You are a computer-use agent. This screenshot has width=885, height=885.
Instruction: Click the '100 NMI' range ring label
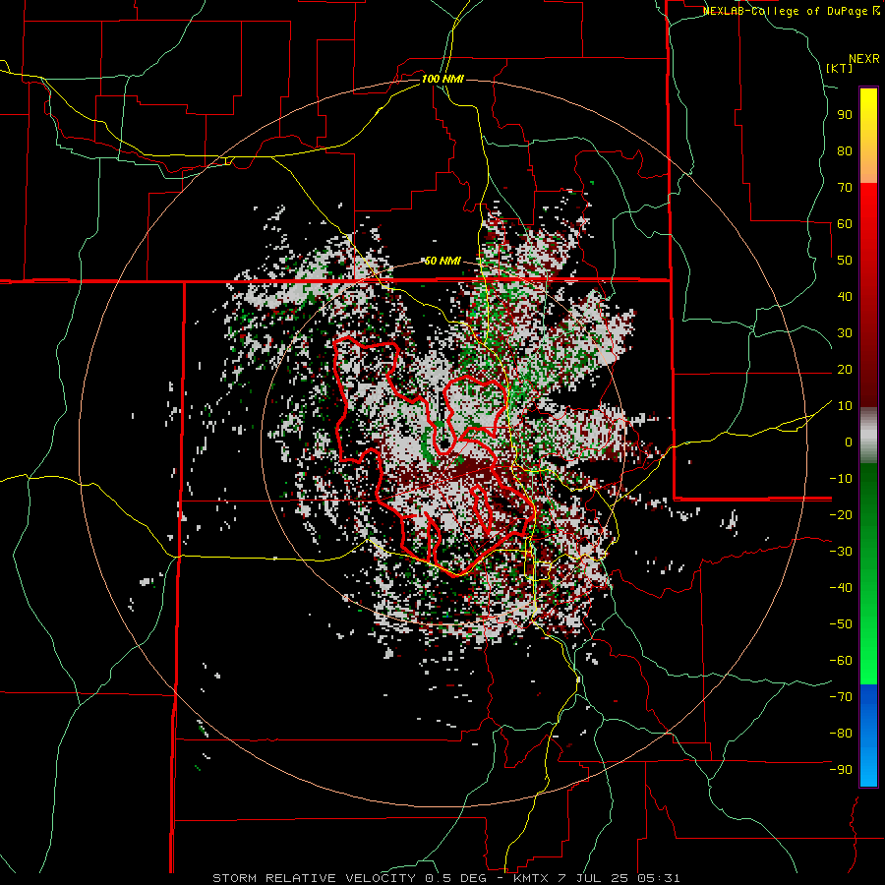coord(442,79)
